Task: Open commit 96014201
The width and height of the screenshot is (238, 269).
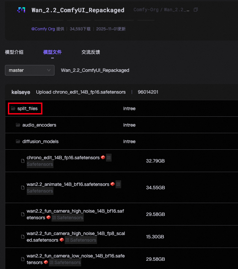Action: [148, 92]
